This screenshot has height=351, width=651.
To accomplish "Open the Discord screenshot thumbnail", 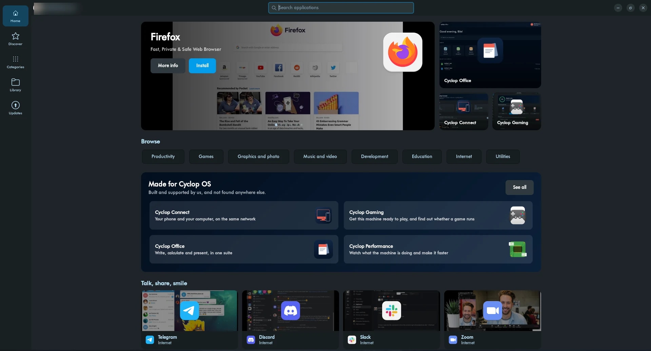I will 291,310.
